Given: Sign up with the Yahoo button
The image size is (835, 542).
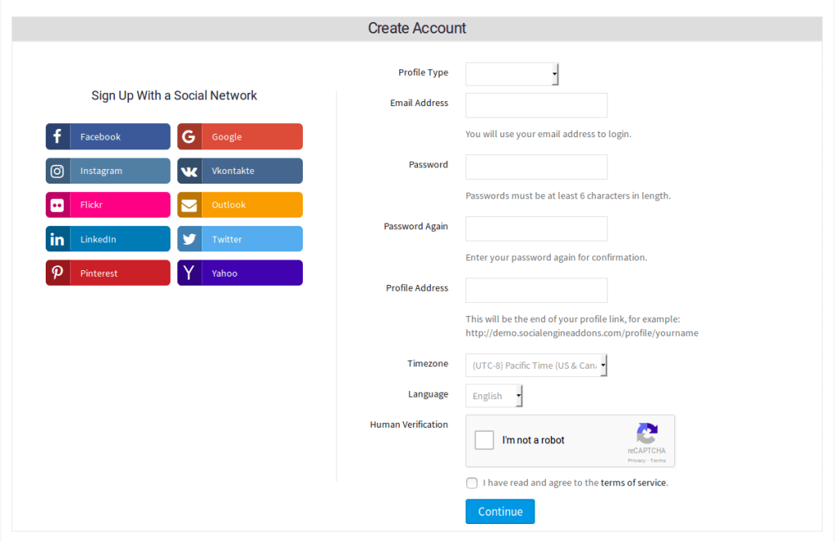Looking at the screenshot, I should tap(240, 273).
